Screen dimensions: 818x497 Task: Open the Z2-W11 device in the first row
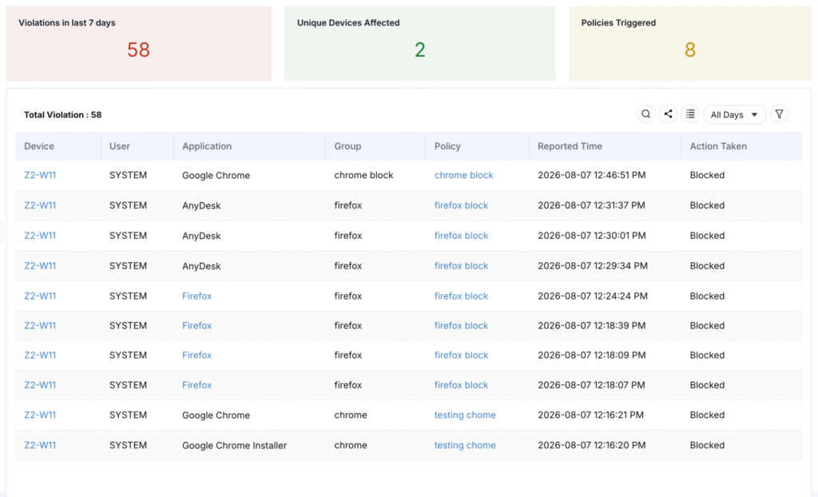point(40,176)
